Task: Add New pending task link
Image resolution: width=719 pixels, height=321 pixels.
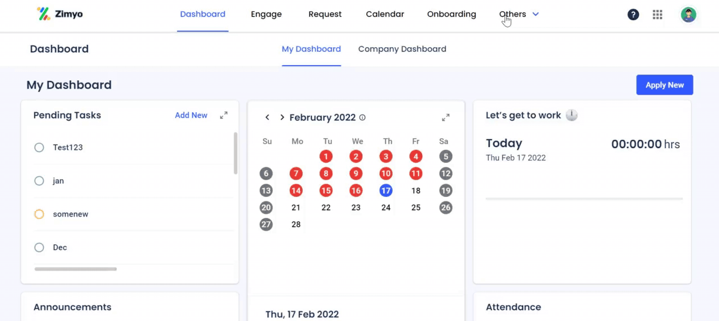Action: pyautogui.click(x=191, y=115)
